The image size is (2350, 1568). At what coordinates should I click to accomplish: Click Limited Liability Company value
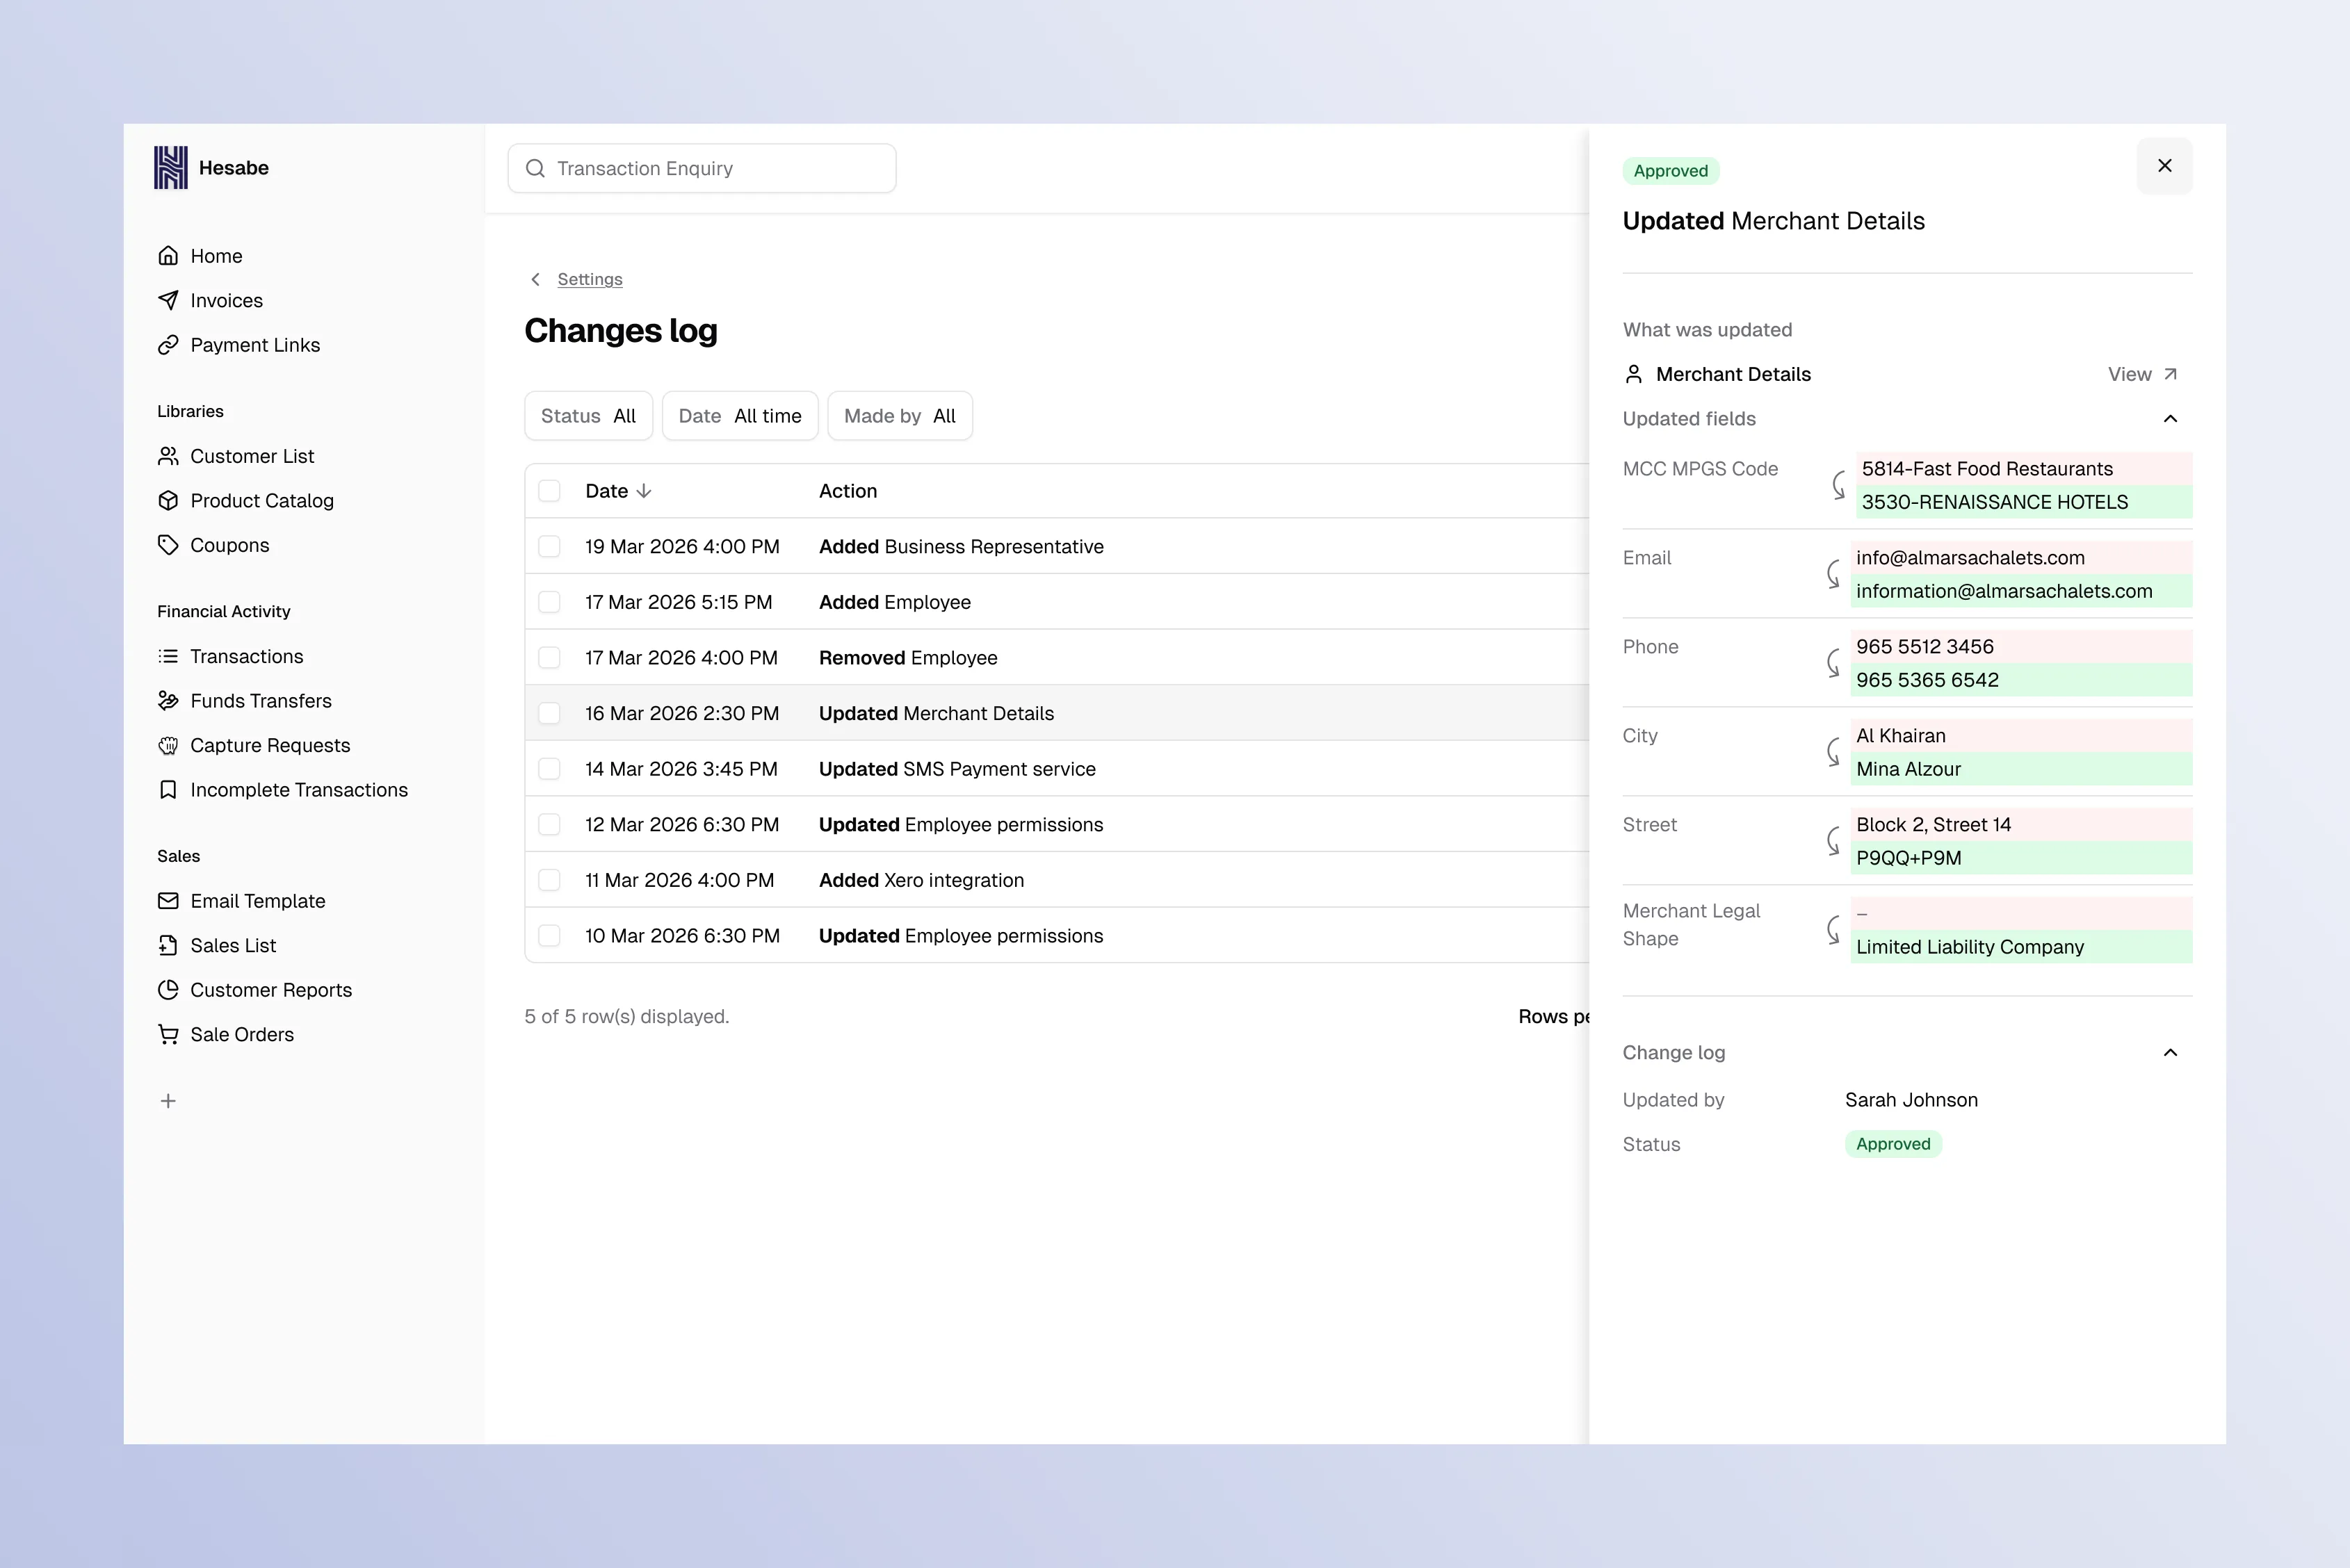[x=1970, y=947]
